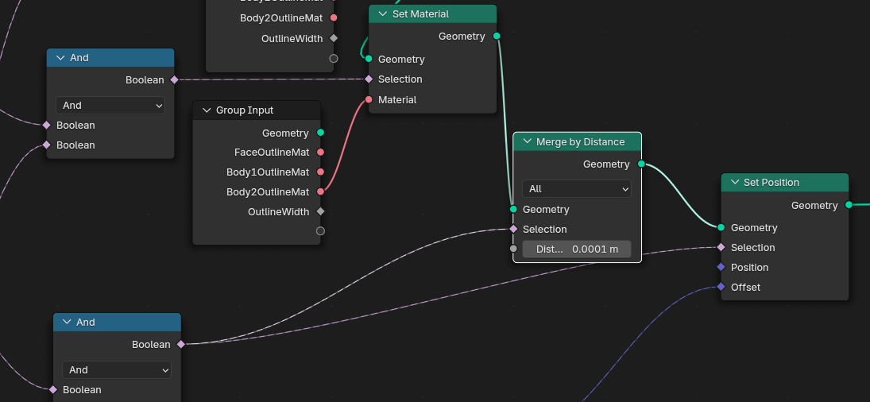Click the Position input socket on Set Position
Screen dimensions: 870x402
pyautogui.click(x=721, y=268)
